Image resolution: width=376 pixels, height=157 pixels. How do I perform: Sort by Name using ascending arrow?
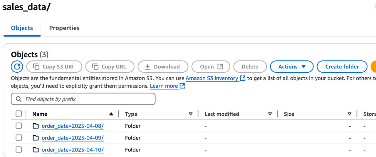point(111,114)
